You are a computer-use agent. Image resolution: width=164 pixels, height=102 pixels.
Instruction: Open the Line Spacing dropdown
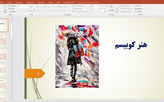pyautogui.click(x=66, y=7)
